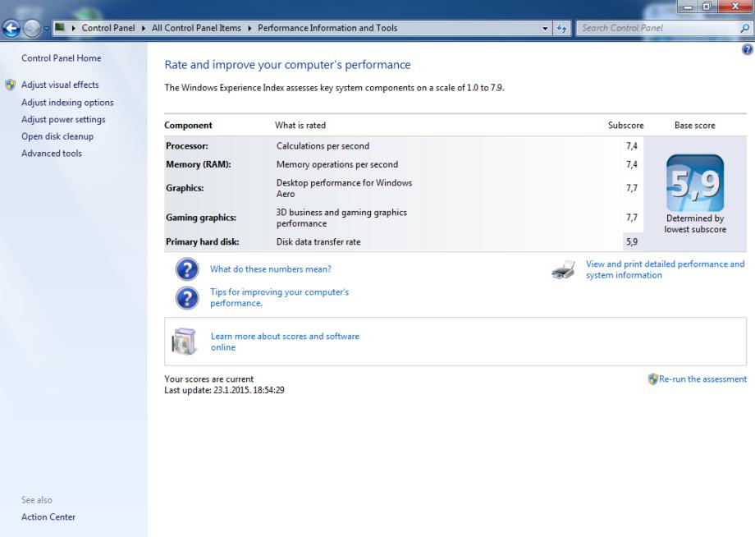Click the Back navigation arrow button
This screenshot has height=537, width=755.
point(11,29)
